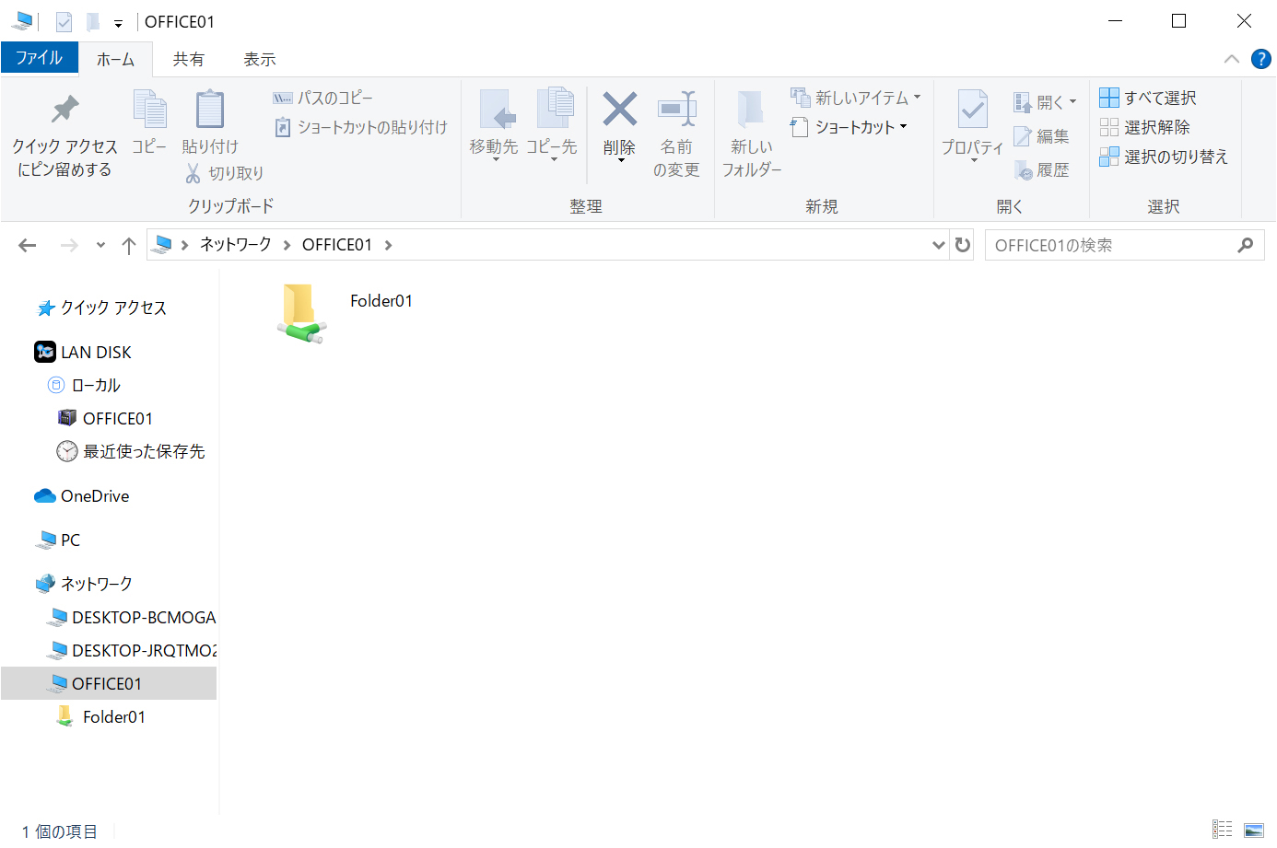Image resolution: width=1277 pixels, height=848 pixels.
Task: Click the search magnifier icon
Action: coord(1246,245)
